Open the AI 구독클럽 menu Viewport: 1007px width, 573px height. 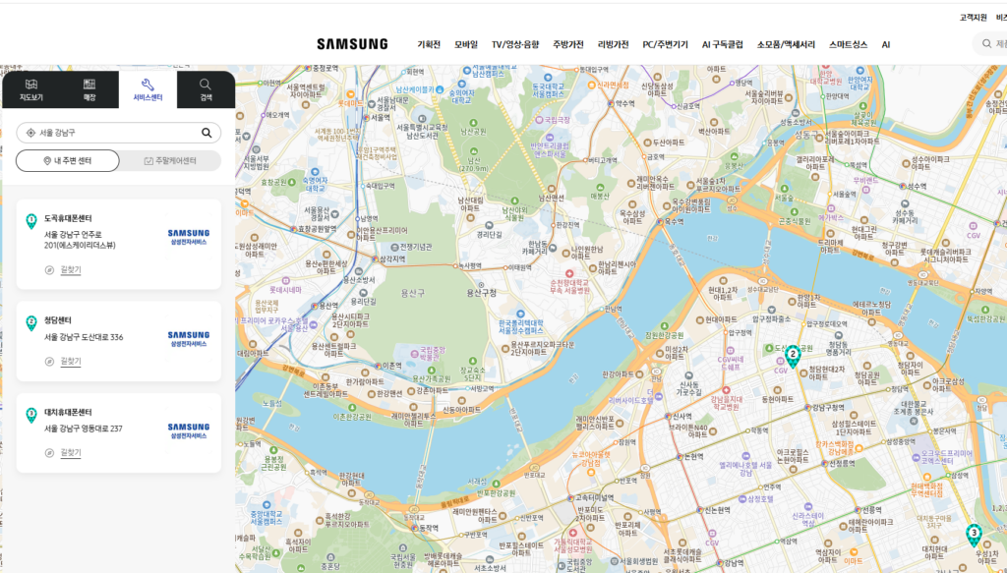723,45
